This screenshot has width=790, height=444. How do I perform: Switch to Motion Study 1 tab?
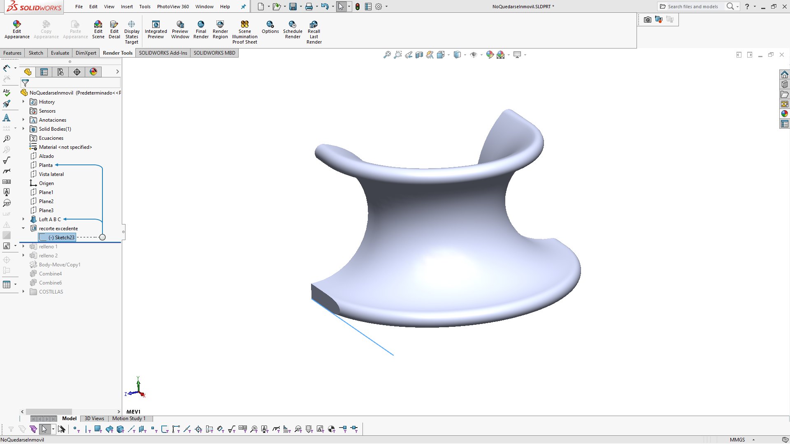coord(129,419)
